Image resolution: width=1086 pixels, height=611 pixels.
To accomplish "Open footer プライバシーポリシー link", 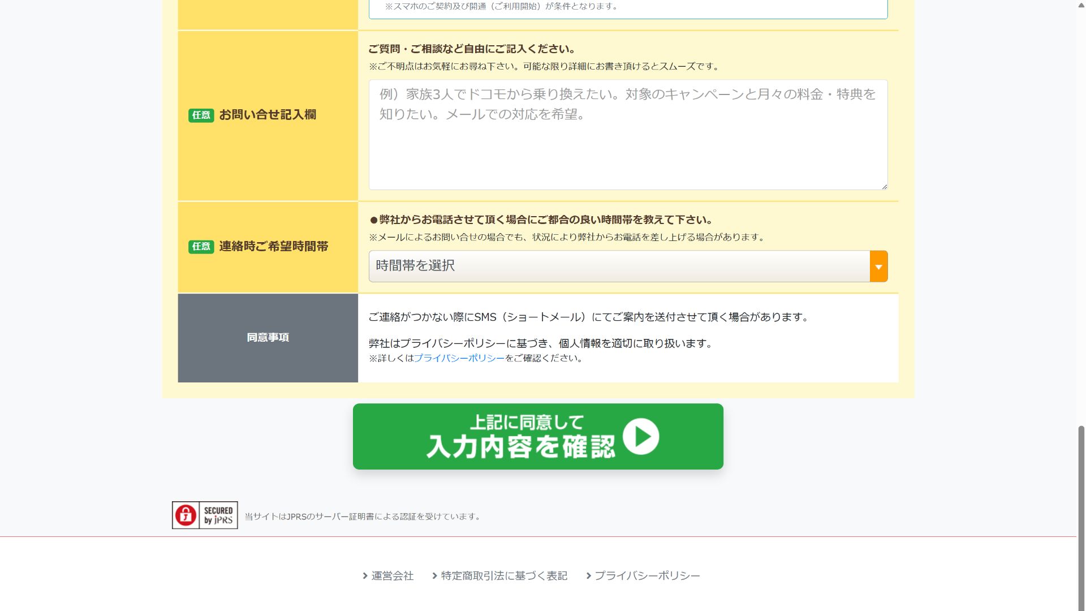I will point(647,576).
